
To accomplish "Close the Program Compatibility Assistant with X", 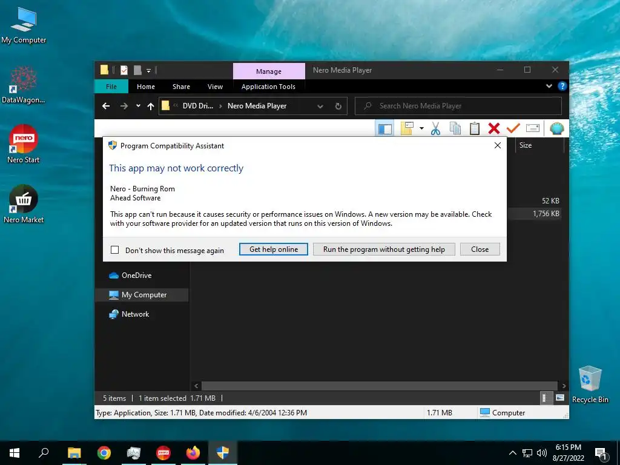I will pos(498,145).
